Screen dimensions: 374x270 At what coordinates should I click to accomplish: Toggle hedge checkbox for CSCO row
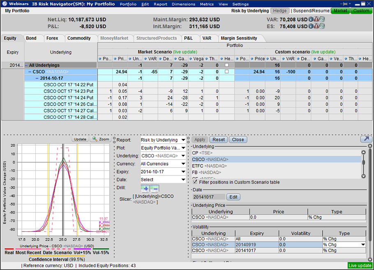(x=226, y=72)
